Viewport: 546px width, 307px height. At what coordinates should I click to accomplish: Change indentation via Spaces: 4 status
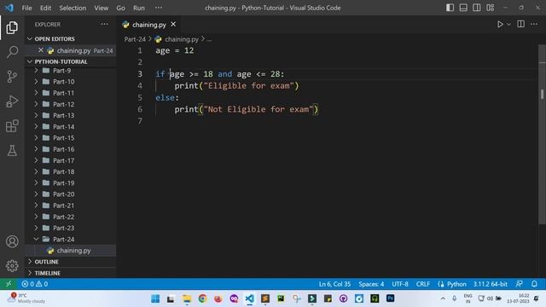click(x=371, y=284)
